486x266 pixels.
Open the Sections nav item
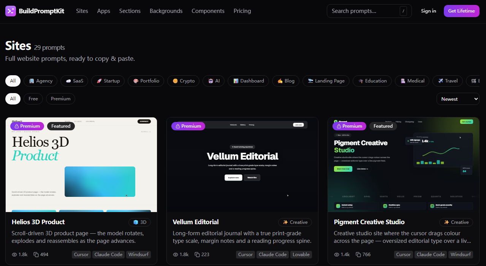[130, 11]
